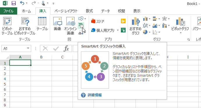This screenshot has height=108, width=201.
Task: Insert オンライン画像
Action: pos(70,26)
